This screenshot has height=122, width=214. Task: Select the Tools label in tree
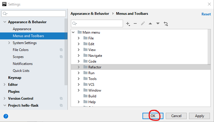92,79
